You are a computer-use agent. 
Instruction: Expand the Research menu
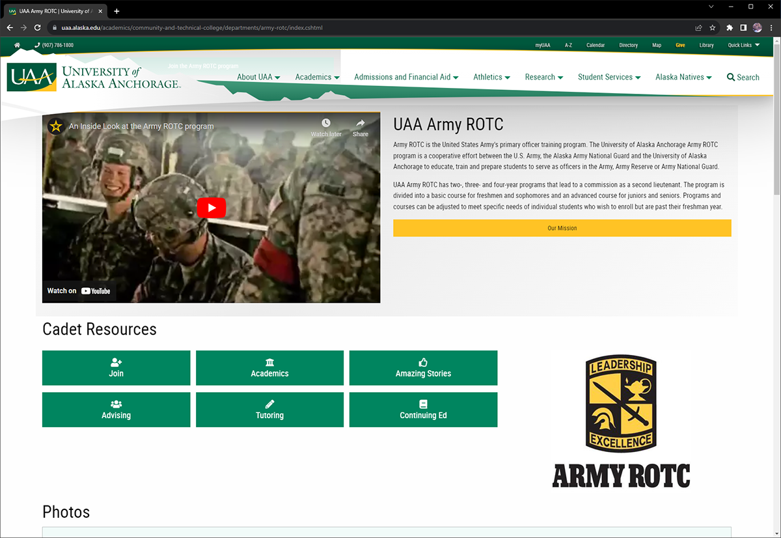[544, 77]
